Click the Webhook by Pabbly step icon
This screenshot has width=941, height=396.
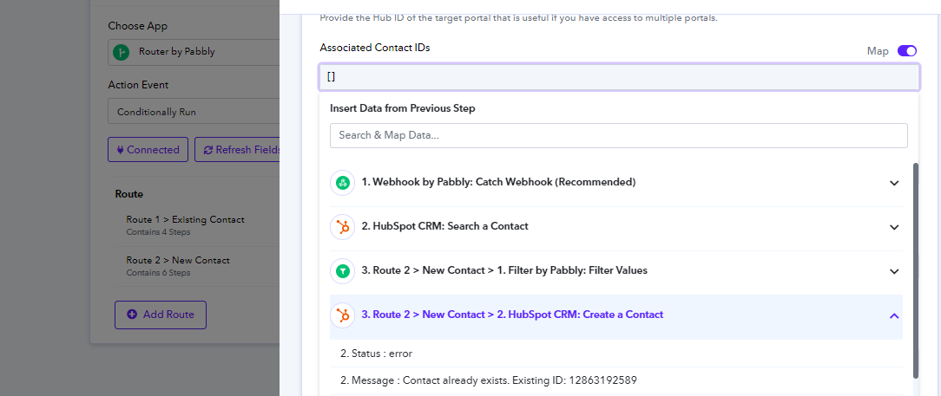tap(343, 183)
